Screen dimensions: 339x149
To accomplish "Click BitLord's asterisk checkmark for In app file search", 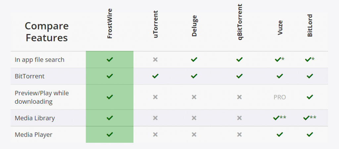I will 310,59.
